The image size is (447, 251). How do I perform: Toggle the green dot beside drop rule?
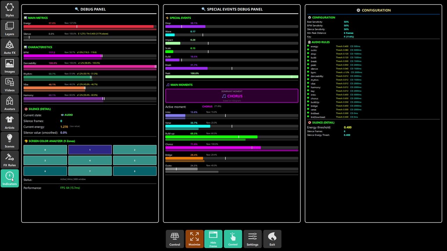point(308,54)
